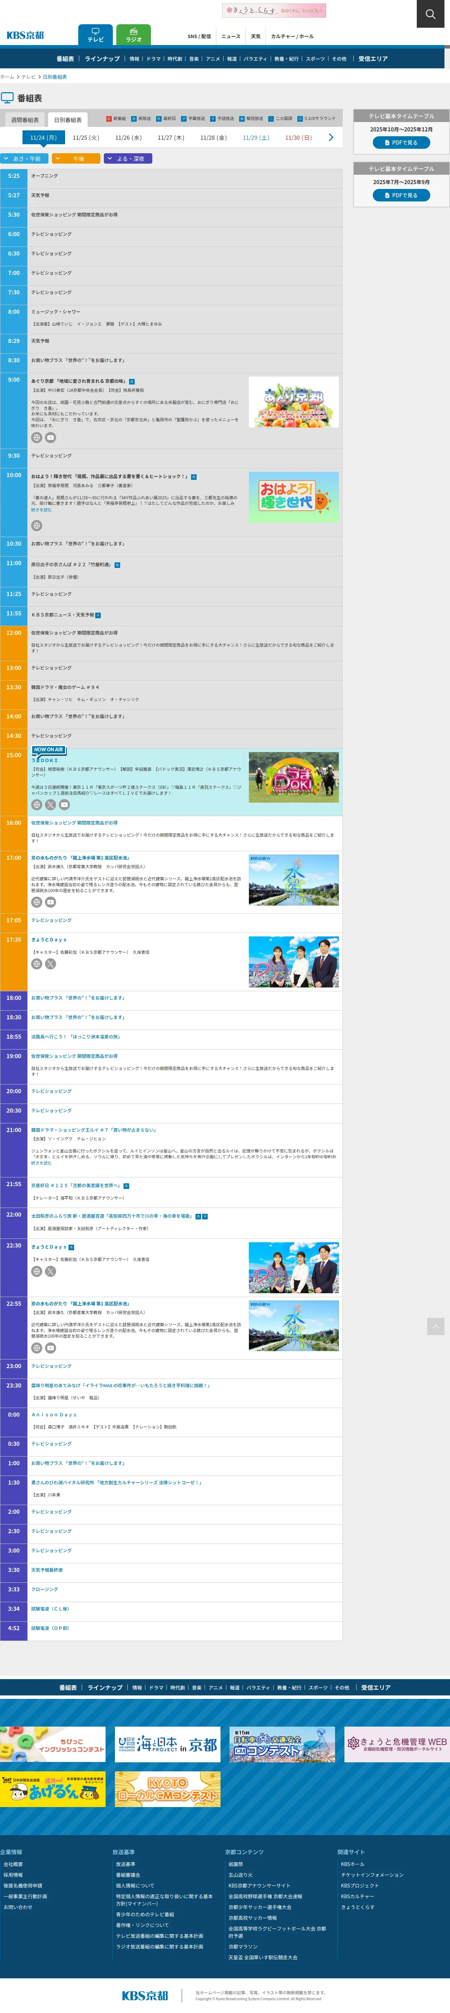The width and height of the screenshot is (450, 2013).
Task: Open website globe icon for 15:00 うまDOKI
Action: point(36,805)
